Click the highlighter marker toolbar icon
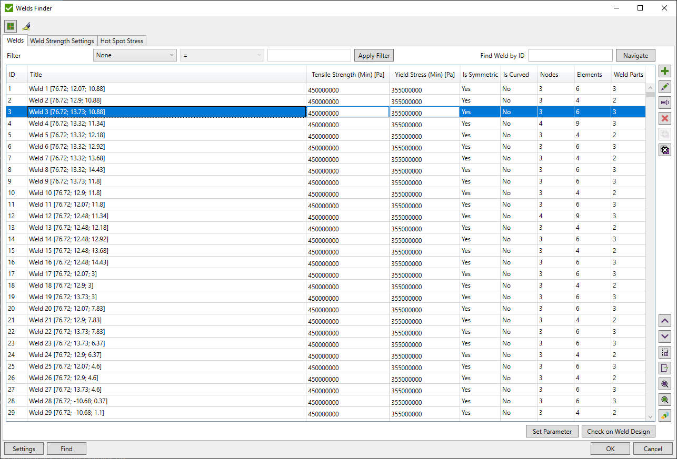The width and height of the screenshot is (677, 459). 26,26
